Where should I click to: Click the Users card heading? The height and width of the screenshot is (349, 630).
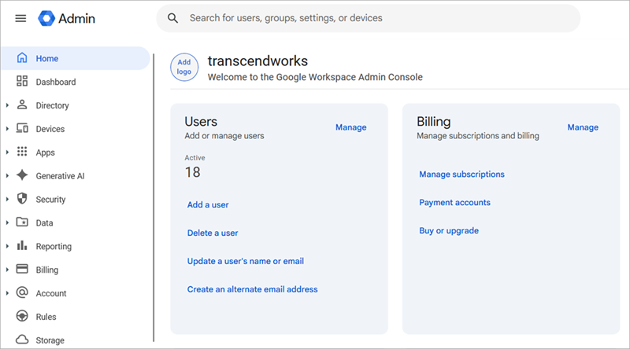coord(201,122)
